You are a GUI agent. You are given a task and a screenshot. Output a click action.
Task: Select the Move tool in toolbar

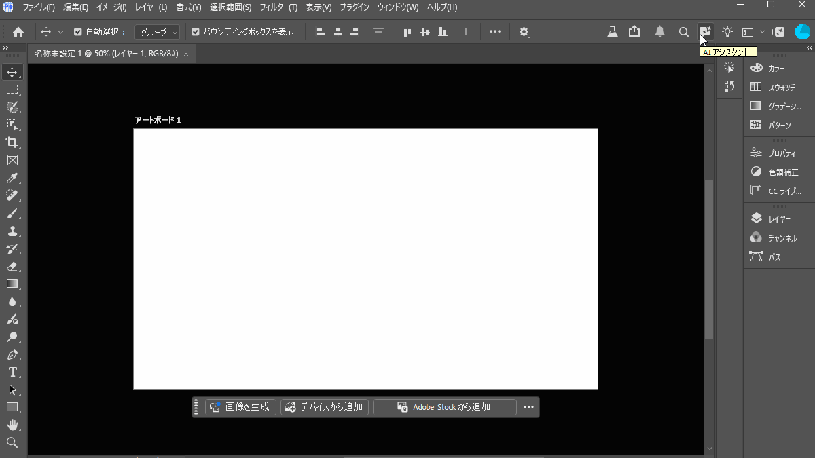tap(12, 72)
